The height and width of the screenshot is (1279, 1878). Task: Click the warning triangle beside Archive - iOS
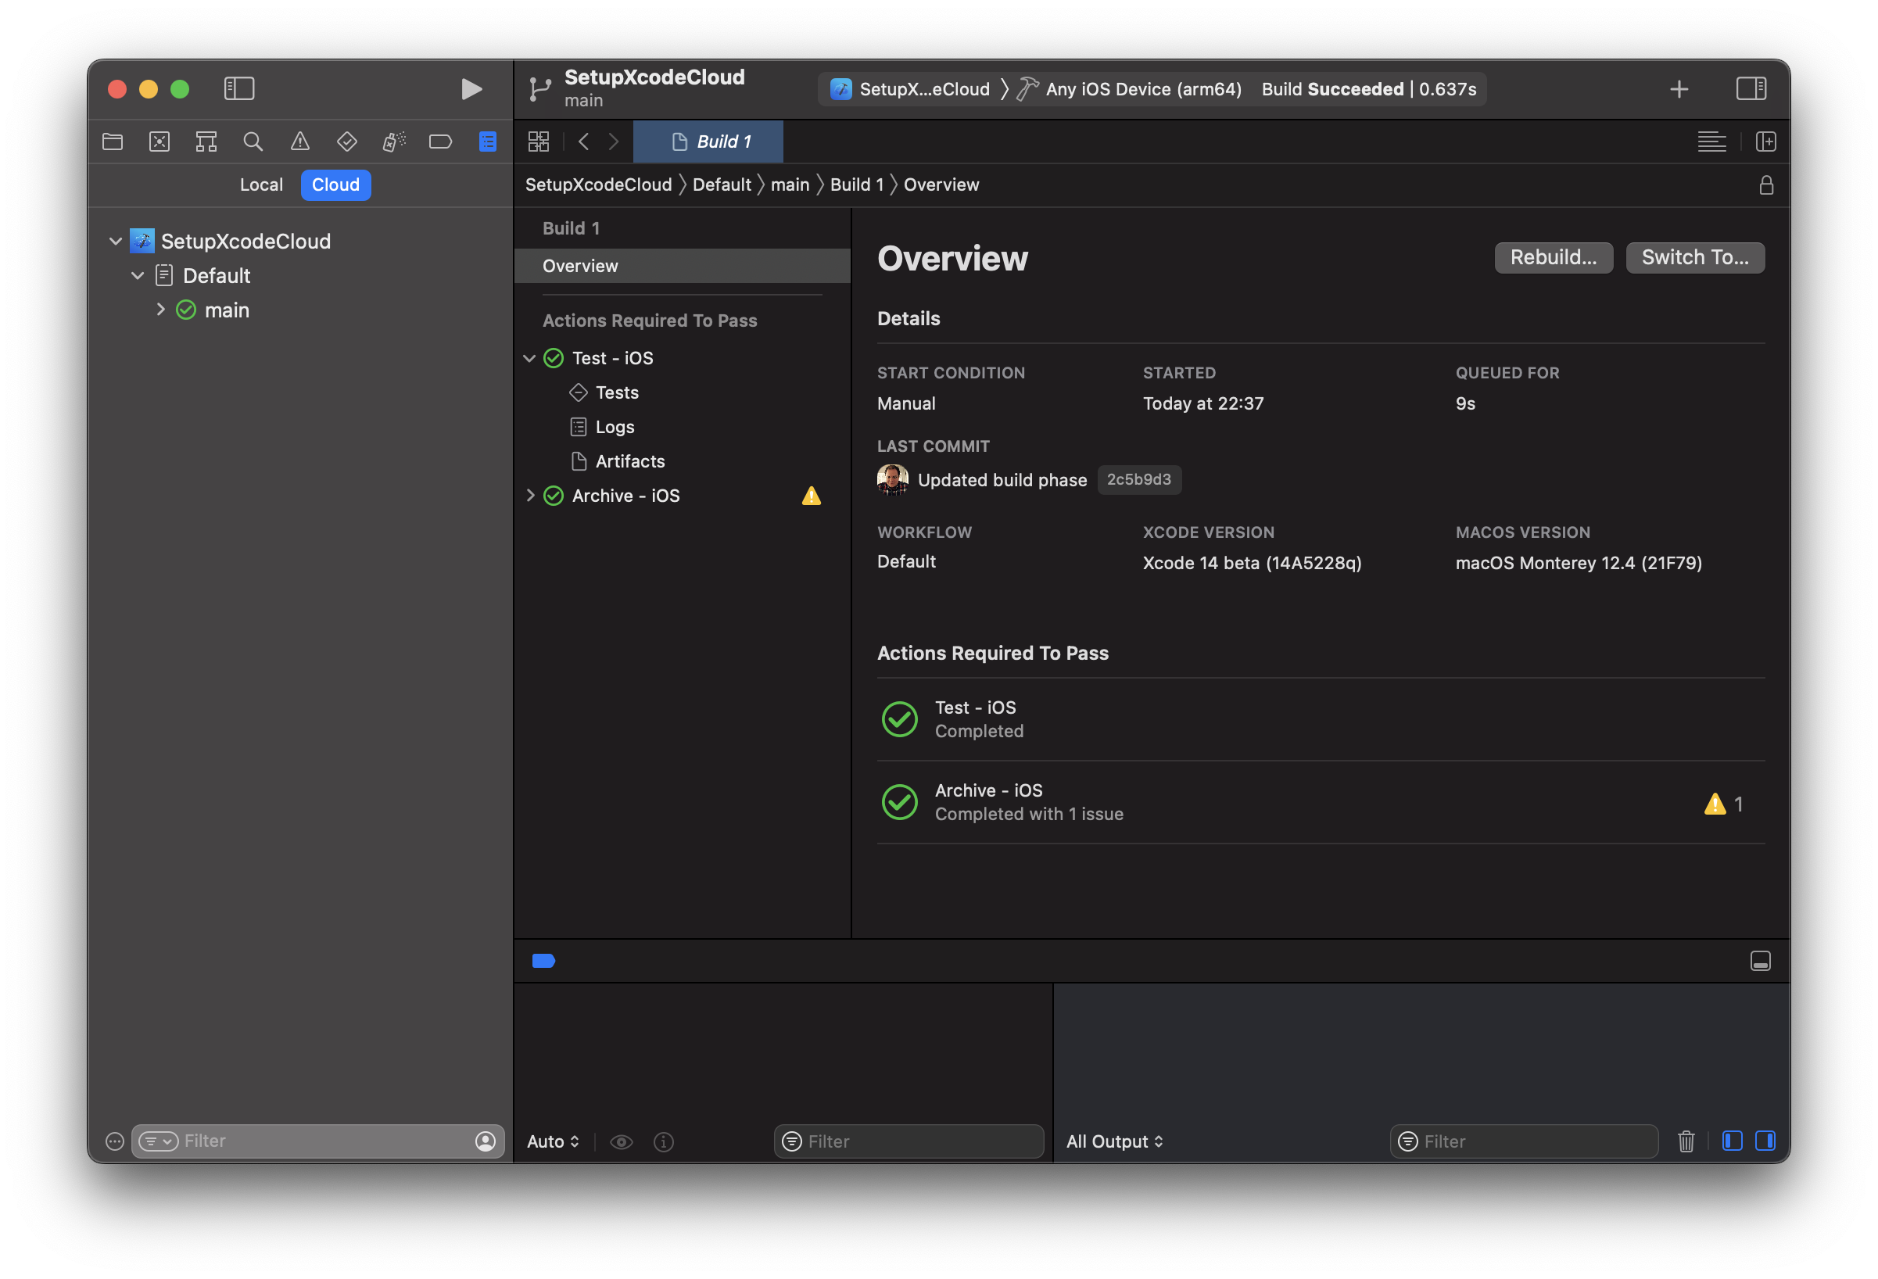point(811,496)
